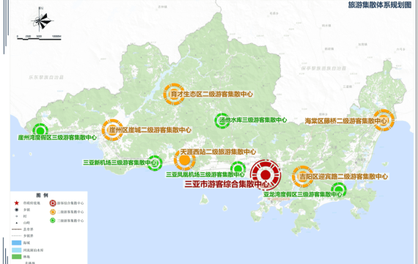Click the label 崖州区崖城二级游客集散中心
This screenshot has height=264, width=418.
(150, 130)
